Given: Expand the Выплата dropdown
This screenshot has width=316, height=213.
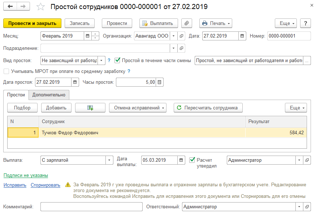Looking at the screenshot, I should 109,160.
